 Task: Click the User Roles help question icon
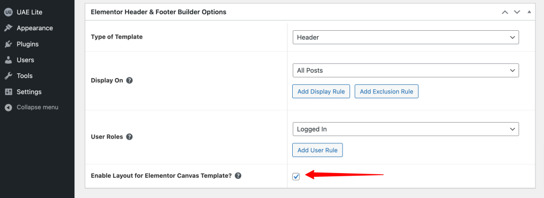pyautogui.click(x=130, y=136)
